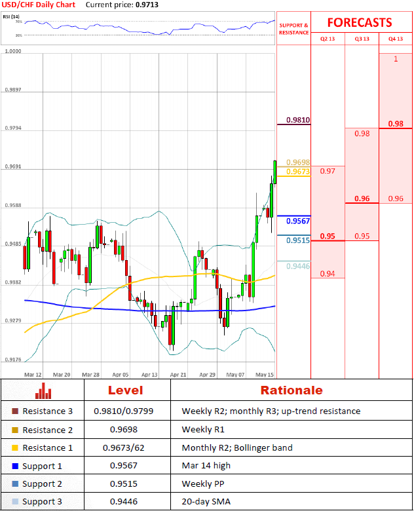Select the Resistance 1 yellow color swatch
The height and width of the screenshot is (511, 414).
15,447
